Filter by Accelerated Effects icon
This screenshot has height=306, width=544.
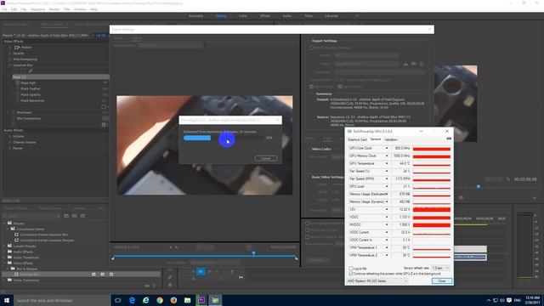[x=66, y=216]
